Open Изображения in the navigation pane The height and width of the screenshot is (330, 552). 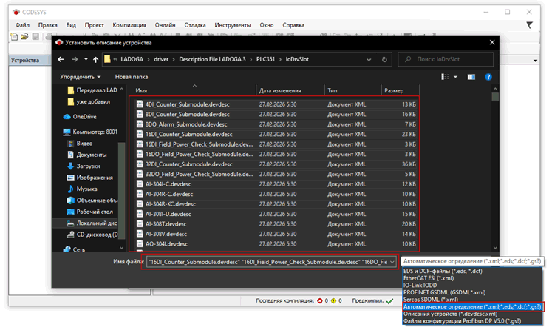tap(95, 178)
